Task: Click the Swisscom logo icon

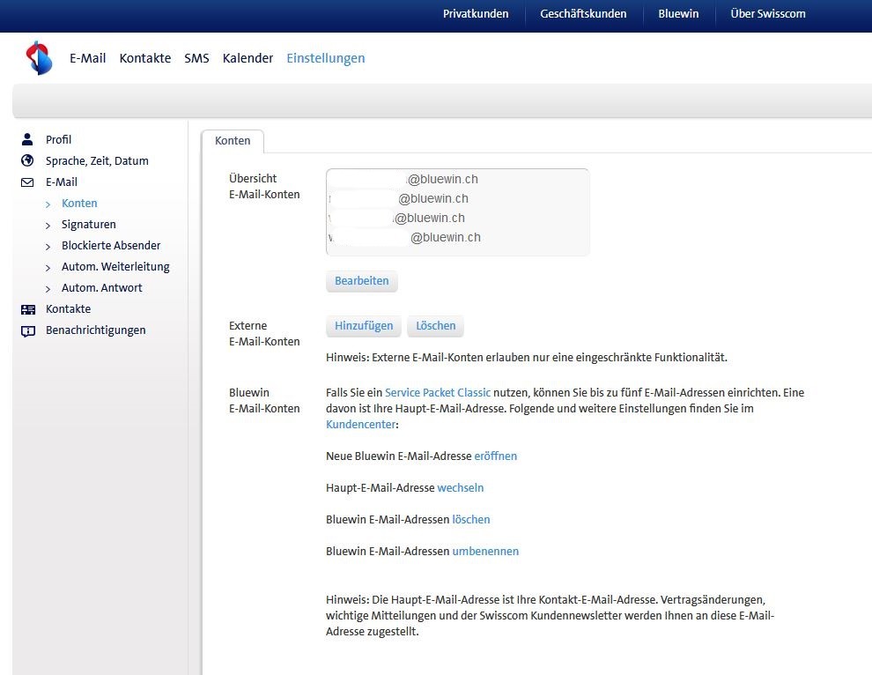Action: coord(39,58)
